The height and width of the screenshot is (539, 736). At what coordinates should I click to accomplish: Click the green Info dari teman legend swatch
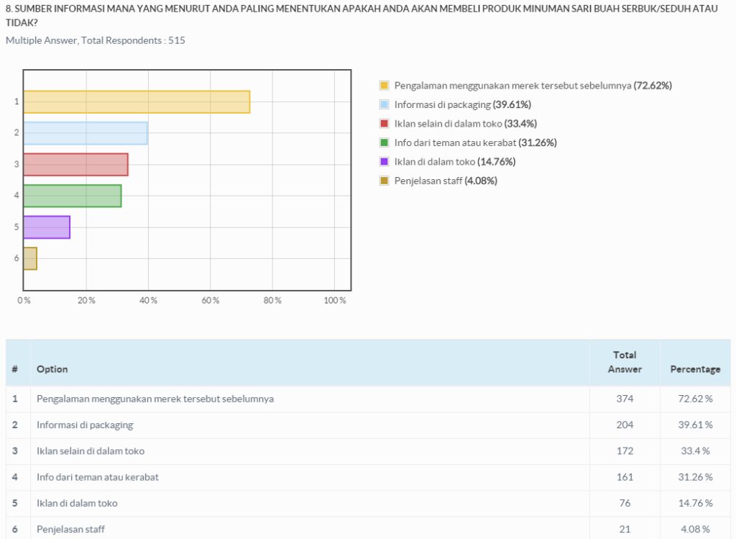pos(384,142)
